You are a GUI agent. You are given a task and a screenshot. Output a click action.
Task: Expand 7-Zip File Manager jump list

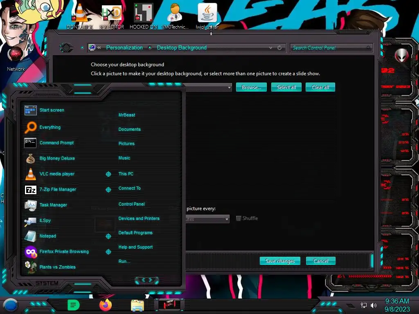[x=108, y=190]
